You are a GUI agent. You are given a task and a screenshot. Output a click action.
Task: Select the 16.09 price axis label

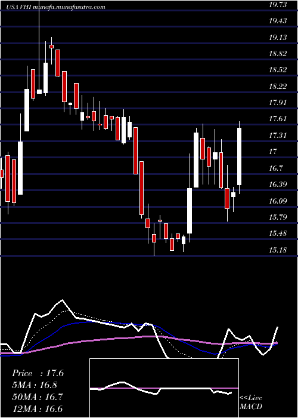point(278,201)
